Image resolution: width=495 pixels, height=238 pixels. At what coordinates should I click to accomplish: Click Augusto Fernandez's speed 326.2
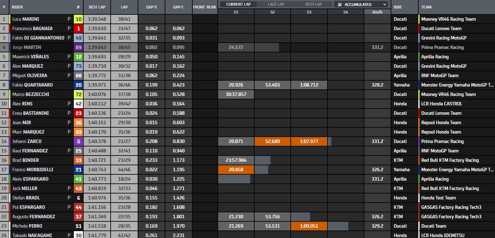tap(377, 217)
